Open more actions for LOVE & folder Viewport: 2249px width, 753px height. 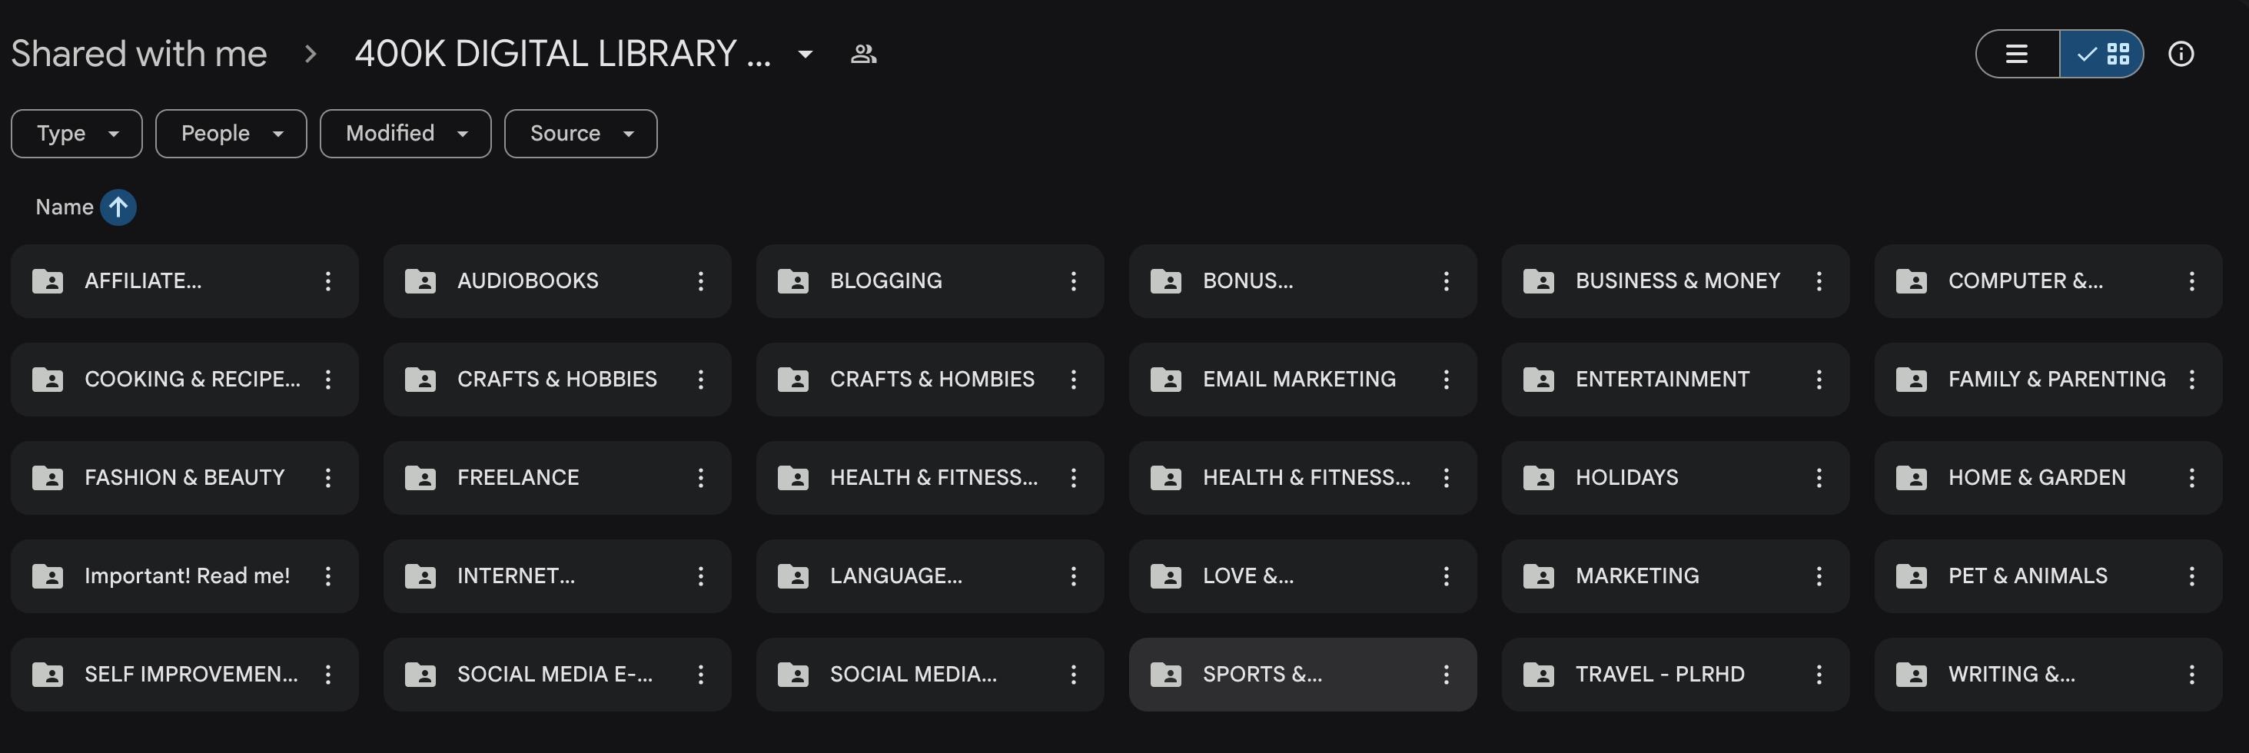pyautogui.click(x=1447, y=577)
